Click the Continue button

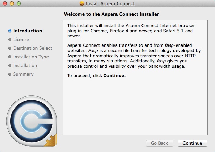[x=192, y=143]
